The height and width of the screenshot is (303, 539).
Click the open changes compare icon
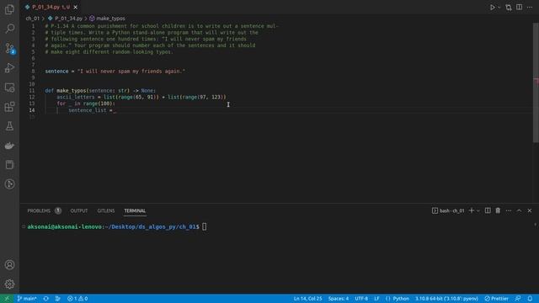[x=509, y=8]
